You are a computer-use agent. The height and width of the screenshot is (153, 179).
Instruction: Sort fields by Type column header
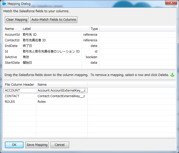(91, 29)
